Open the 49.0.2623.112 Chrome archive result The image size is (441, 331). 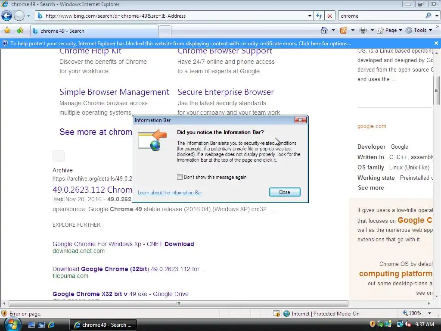92,190
